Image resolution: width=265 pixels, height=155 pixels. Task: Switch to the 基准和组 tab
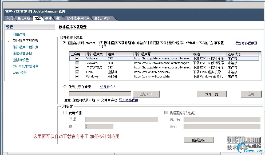24,18
